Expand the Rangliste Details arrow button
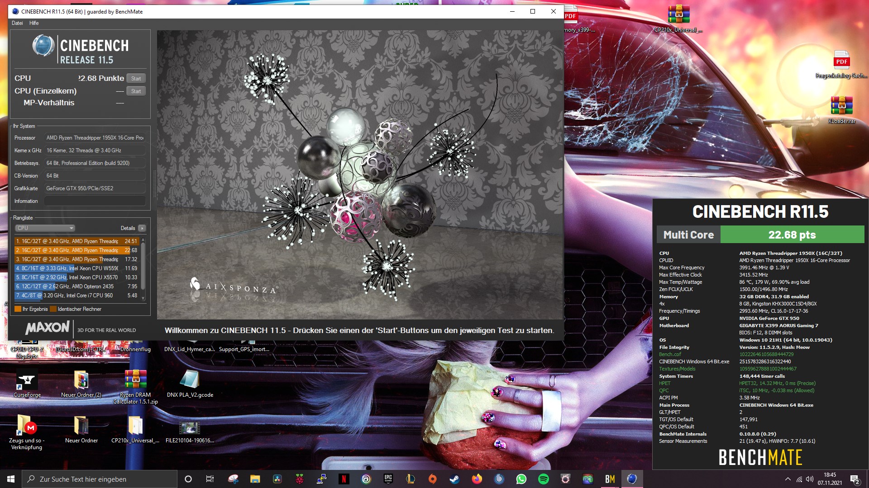Image resolution: width=869 pixels, height=488 pixels. 142,228
